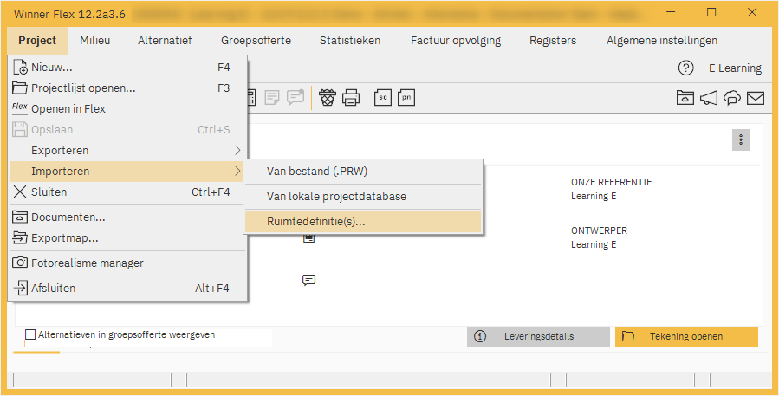Click the cloud chat icon in toolbar
779x396 pixels.
pyautogui.click(x=732, y=98)
